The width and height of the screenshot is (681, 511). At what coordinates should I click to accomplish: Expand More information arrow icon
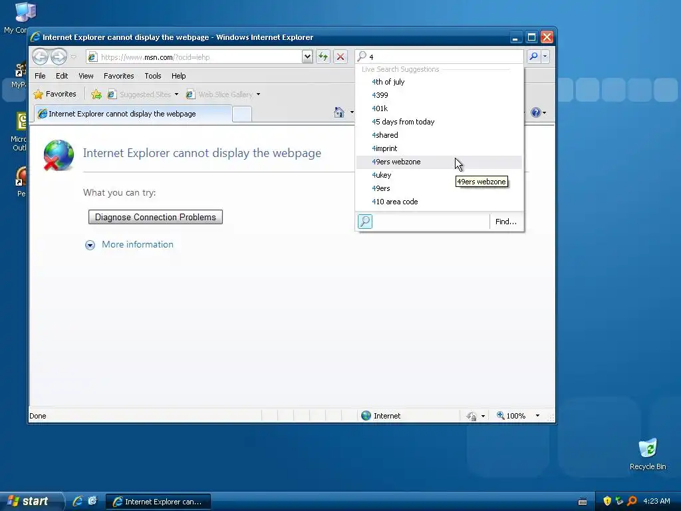pyautogui.click(x=90, y=245)
